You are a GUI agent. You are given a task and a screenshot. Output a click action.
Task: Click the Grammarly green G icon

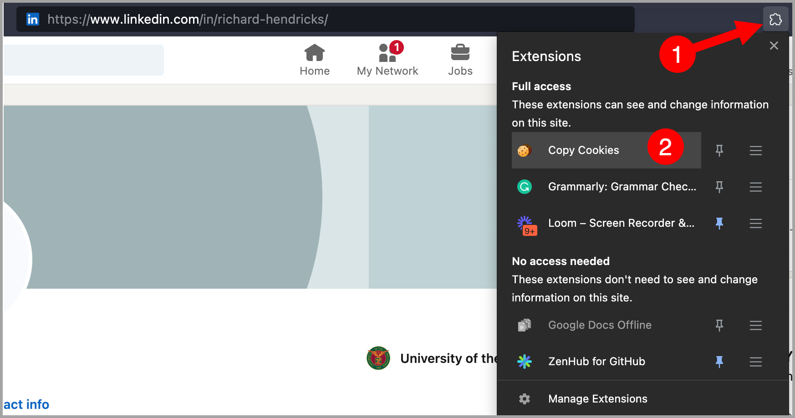[525, 187]
